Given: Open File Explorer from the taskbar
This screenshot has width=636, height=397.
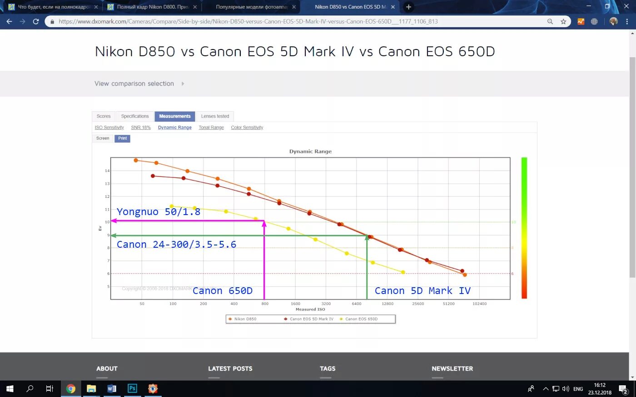Looking at the screenshot, I should click(x=91, y=389).
